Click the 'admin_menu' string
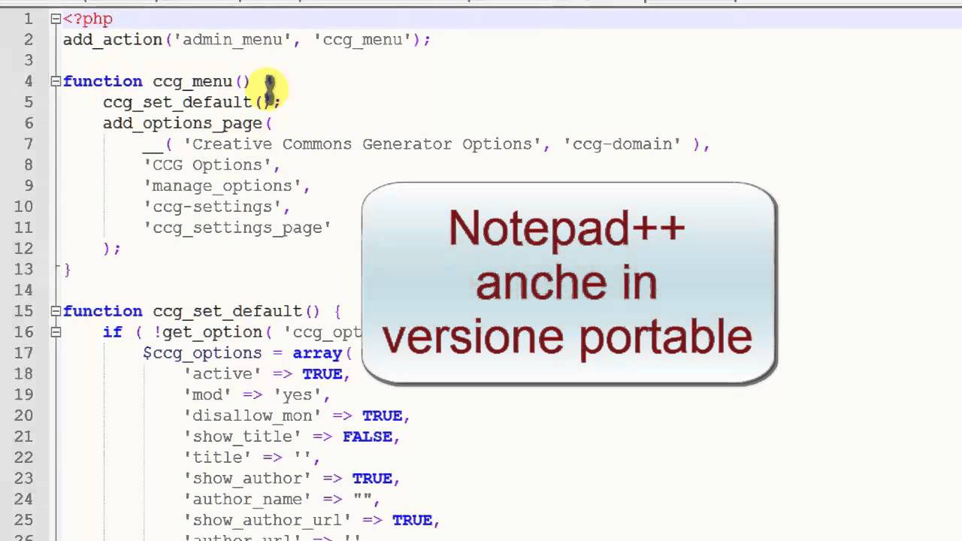 [x=232, y=40]
